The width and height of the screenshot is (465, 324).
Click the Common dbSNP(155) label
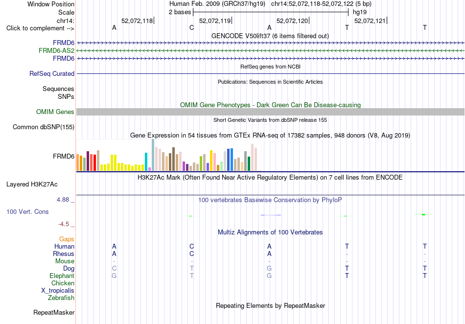click(x=43, y=127)
